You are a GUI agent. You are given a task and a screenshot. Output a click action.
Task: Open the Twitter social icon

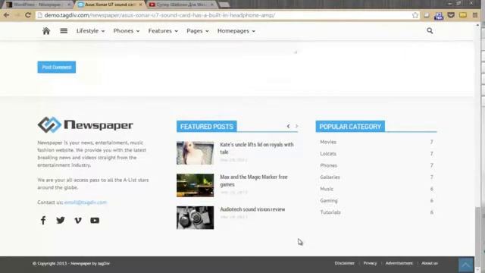tap(61, 220)
